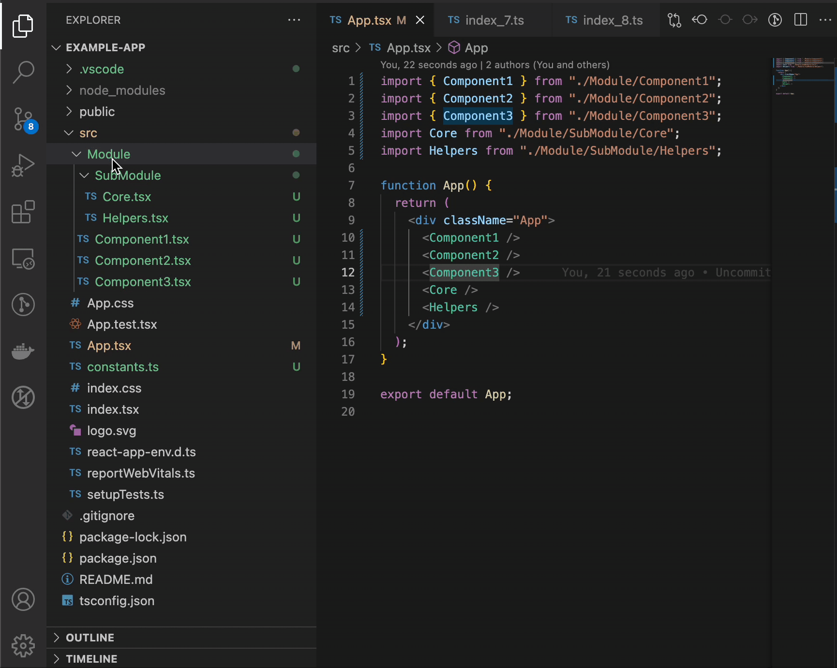This screenshot has width=837, height=668.
Task: Open tsconfig.json file
Action: click(x=181, y=600)
